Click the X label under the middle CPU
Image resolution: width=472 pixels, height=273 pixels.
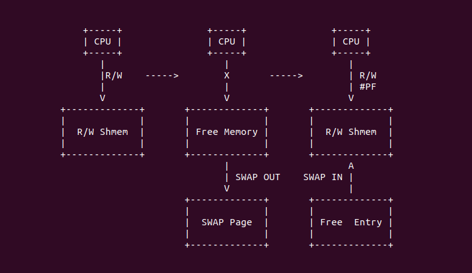point(227,75)
